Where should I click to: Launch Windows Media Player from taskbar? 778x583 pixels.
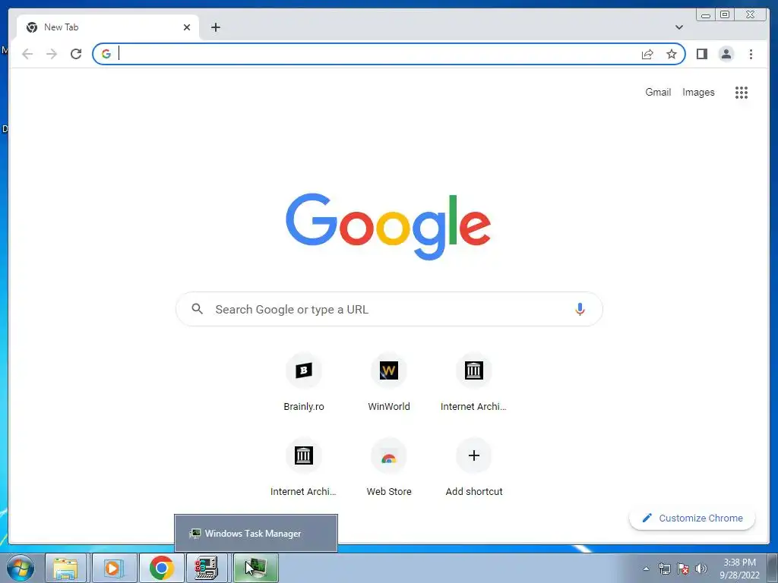tap(114, 568)
